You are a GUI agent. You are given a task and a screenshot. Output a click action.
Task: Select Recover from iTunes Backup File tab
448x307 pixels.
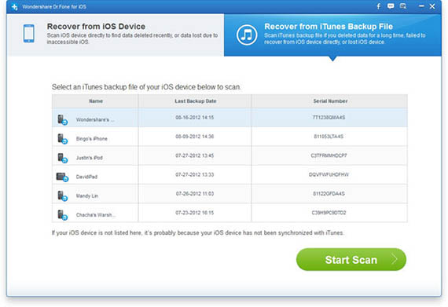point(332,35)
